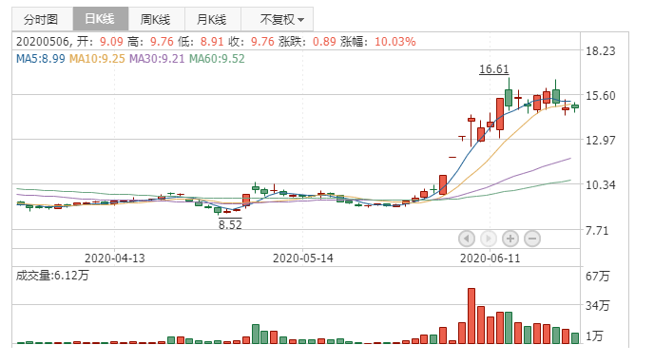
Task: Open the 不复权 dropdown
Action: coord(278,19)
